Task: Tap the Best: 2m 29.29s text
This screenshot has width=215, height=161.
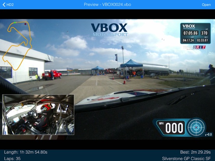Action: pos(196,152)
